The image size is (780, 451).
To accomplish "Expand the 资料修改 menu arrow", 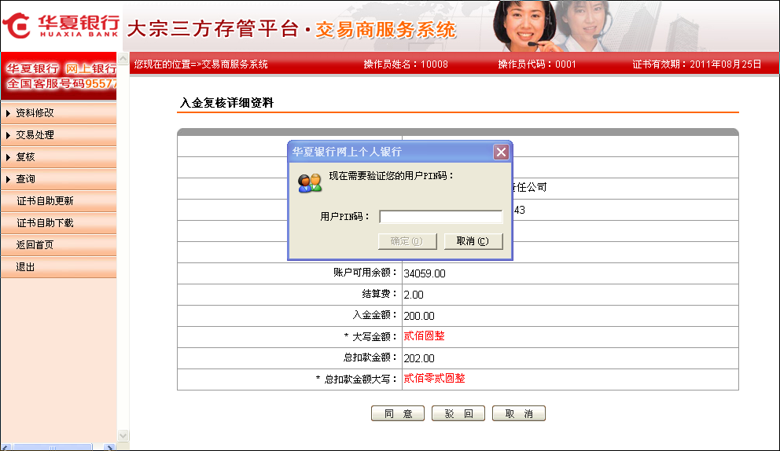I will [x=8, y=113].
